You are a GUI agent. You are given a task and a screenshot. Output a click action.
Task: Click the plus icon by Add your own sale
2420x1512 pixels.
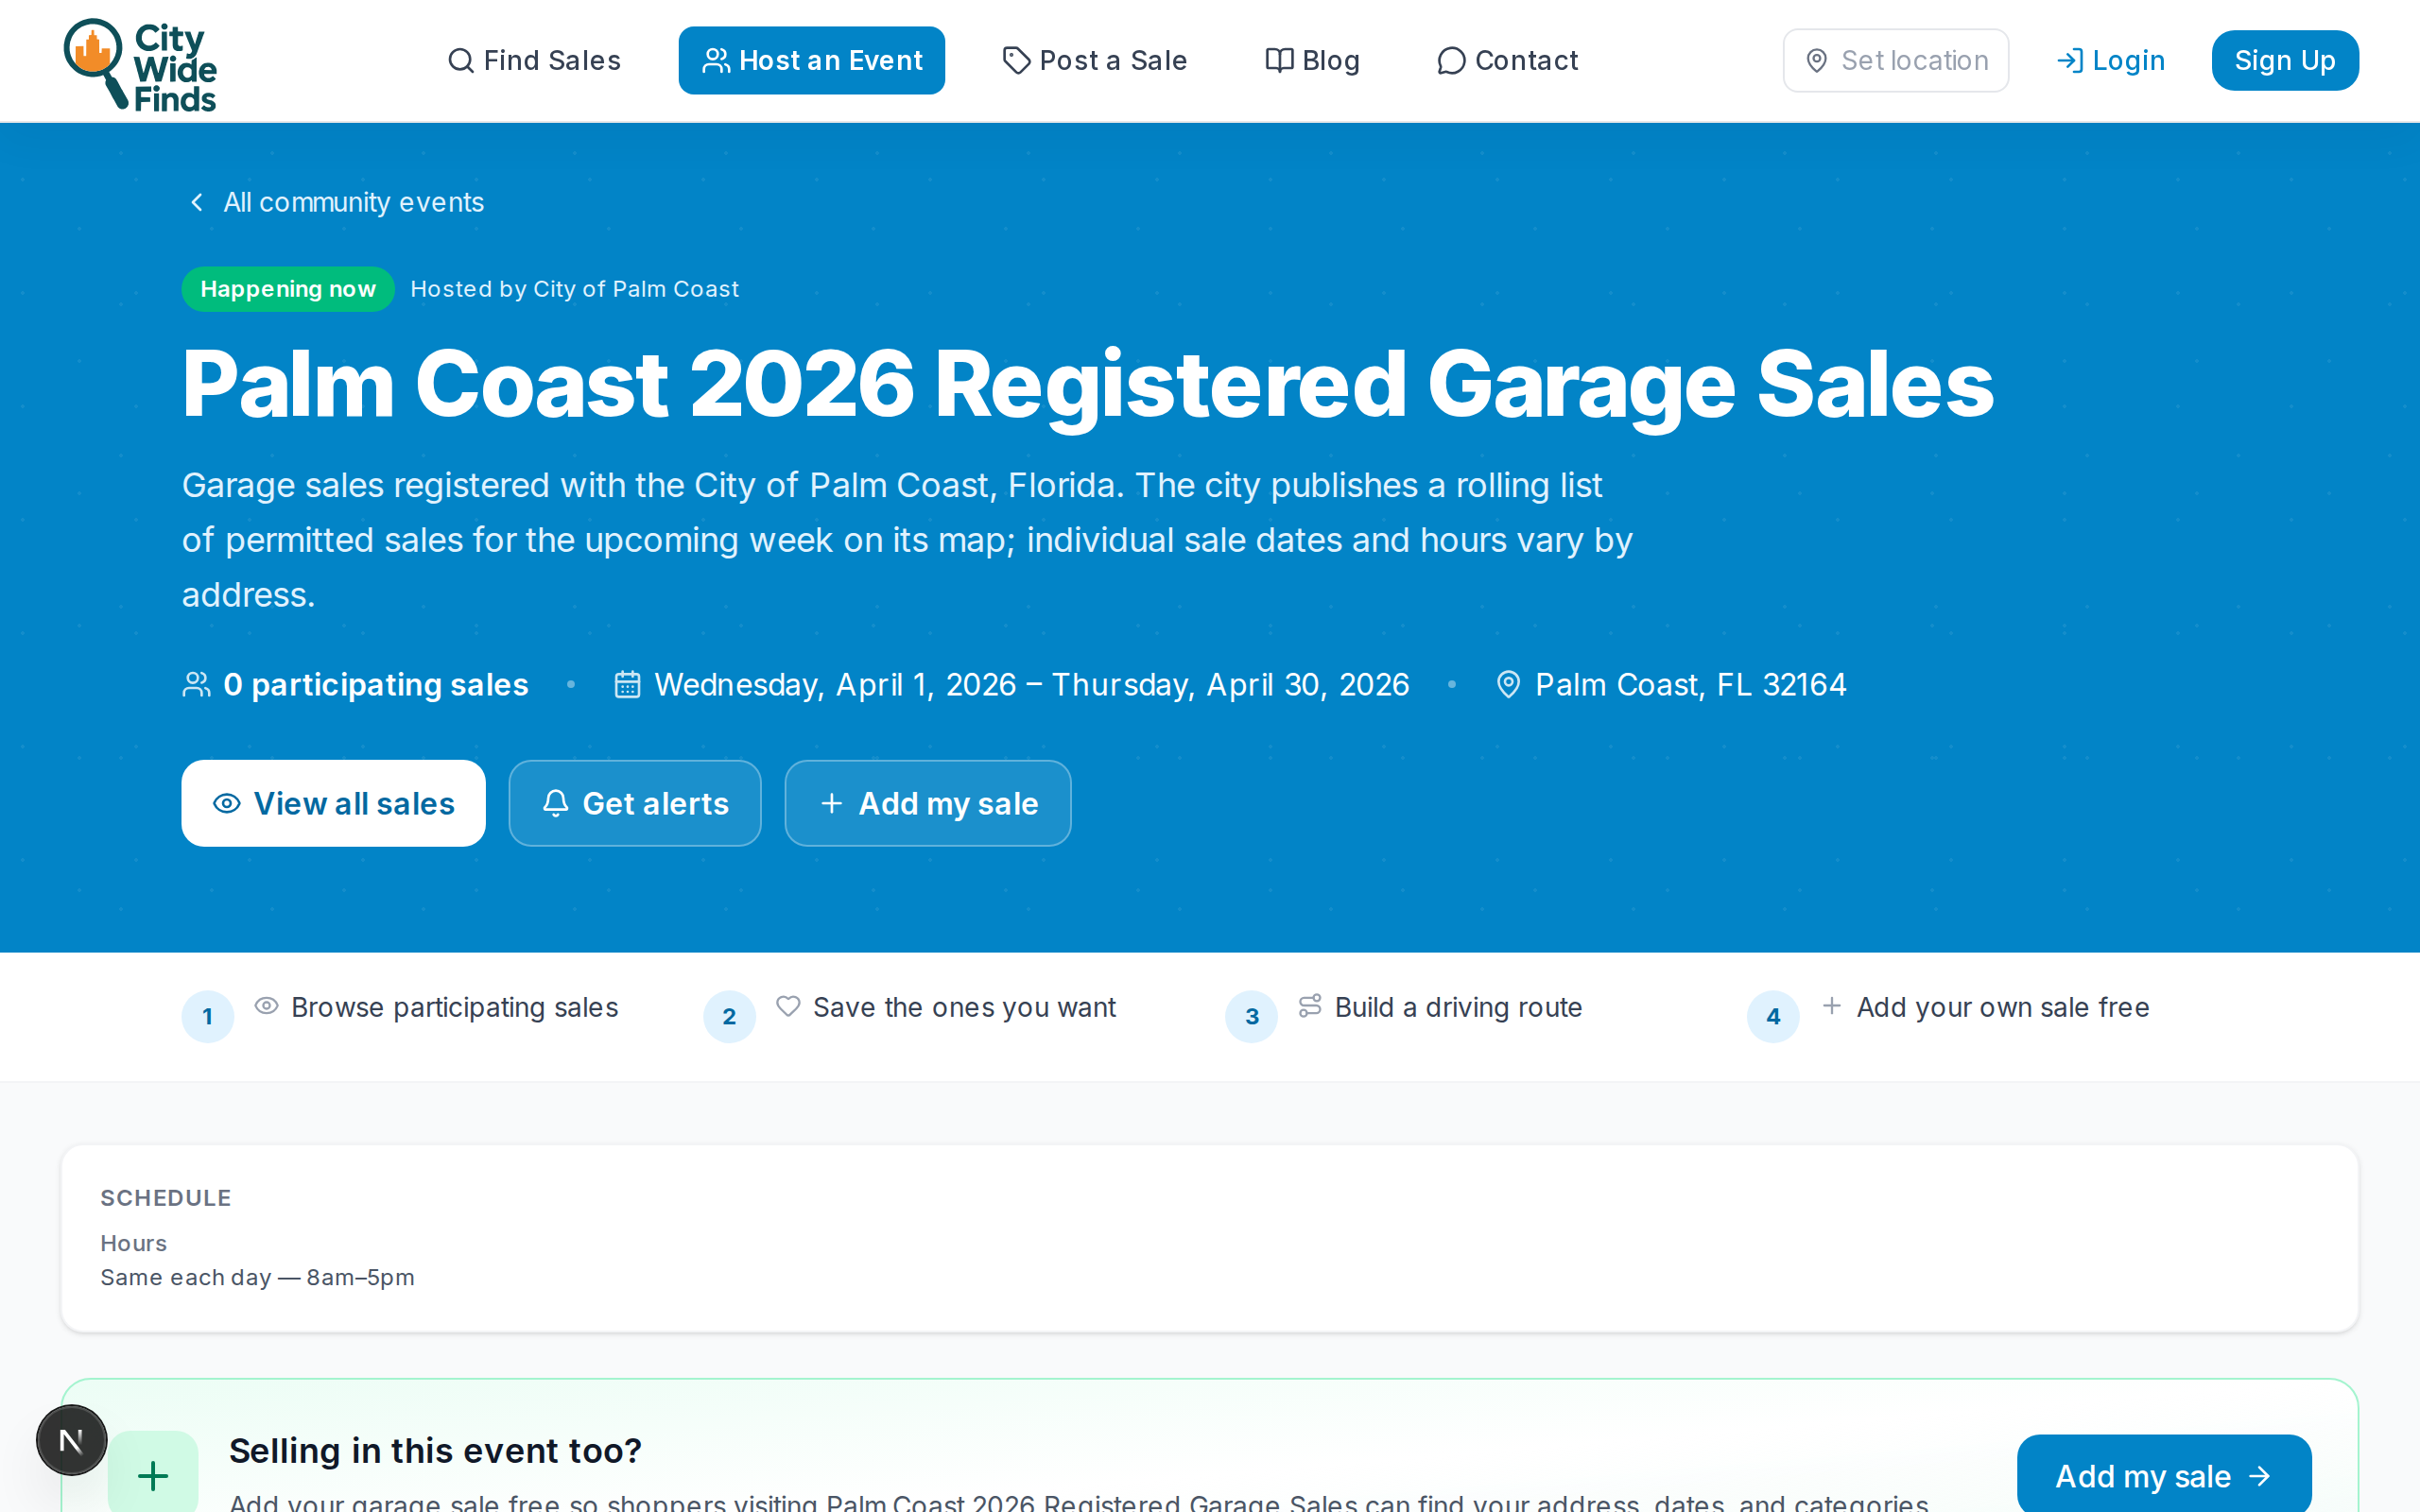coord(1832,1006)
